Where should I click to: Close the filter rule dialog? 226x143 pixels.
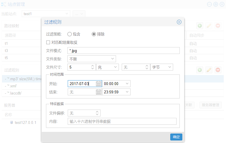point(179,22)
